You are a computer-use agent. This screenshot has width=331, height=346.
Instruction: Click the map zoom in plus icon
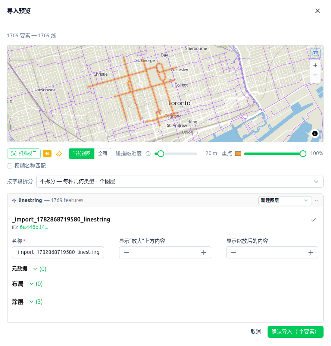(315, 65)
